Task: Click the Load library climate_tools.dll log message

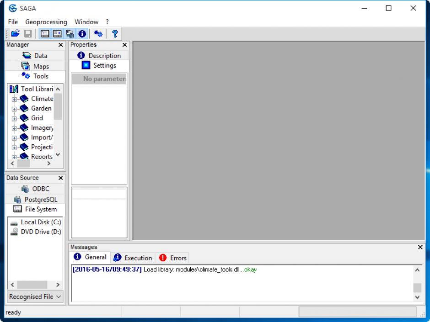Action: point(165,269)
